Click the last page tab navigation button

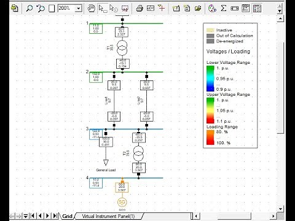tap(55, 216)
